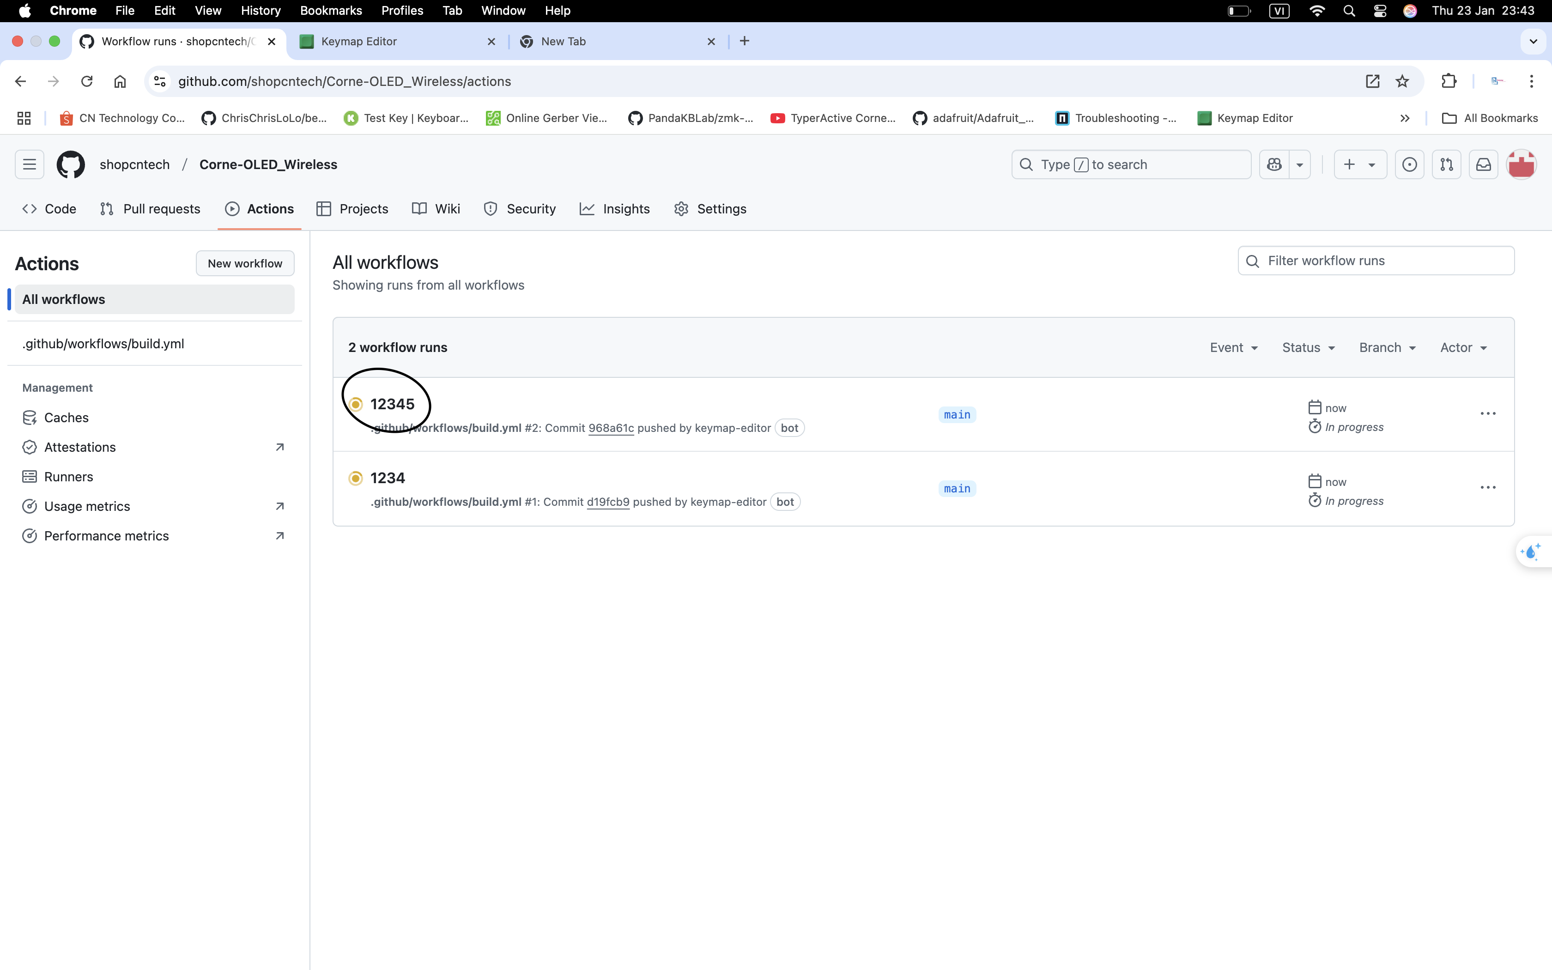1552x970 pixels.
Task: Click main branch label on run 12345
Action: (x=957, y=415)
